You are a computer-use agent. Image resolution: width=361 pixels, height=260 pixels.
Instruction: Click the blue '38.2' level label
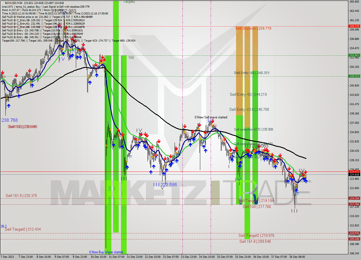(4, 226)
